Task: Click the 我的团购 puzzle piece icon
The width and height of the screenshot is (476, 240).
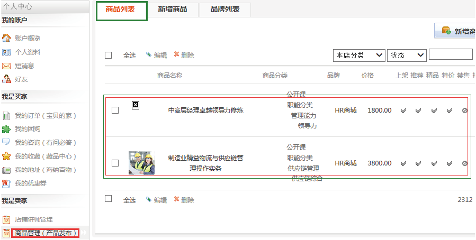Action: coord(6,129)
